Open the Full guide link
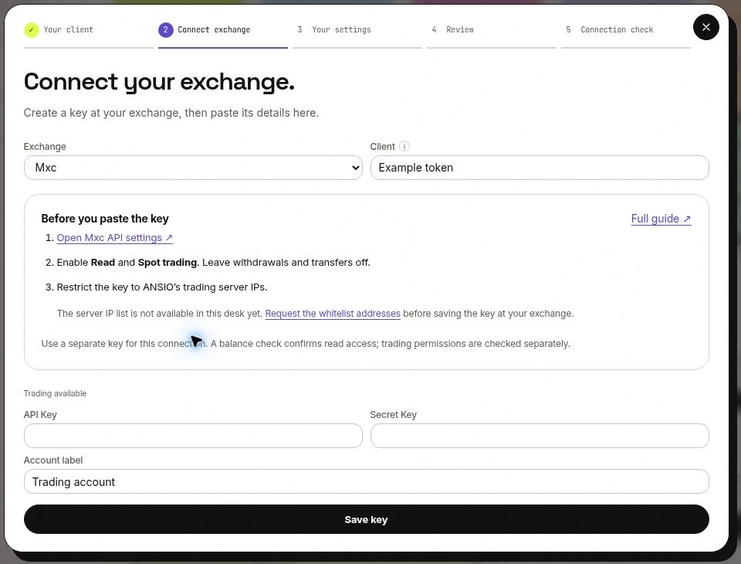The height and width of the screenshot is (564, 741). coord(661,219)
